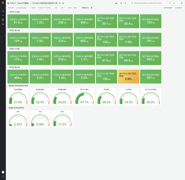Click the 47.7% CPU gauge
The width and height of the screenshot is (185, 180).
click(x=84, y=97)
